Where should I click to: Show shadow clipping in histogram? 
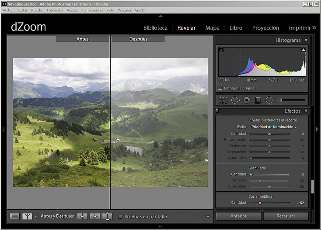point(221,50)
